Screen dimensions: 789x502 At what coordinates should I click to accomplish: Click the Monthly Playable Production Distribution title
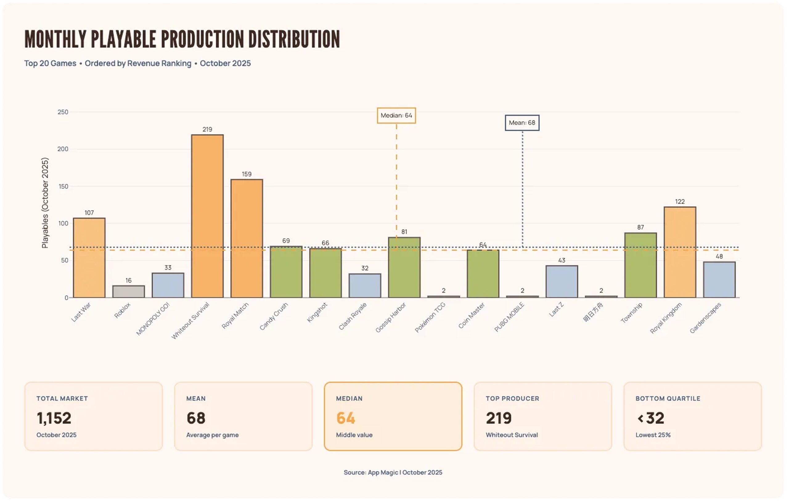click(182, 39)
